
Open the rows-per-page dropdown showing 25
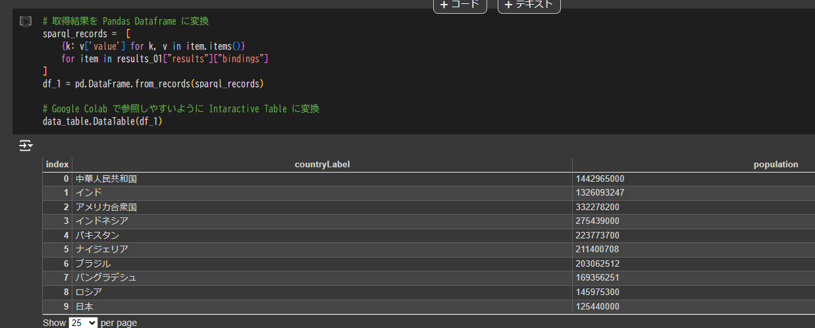click(83, 323)
